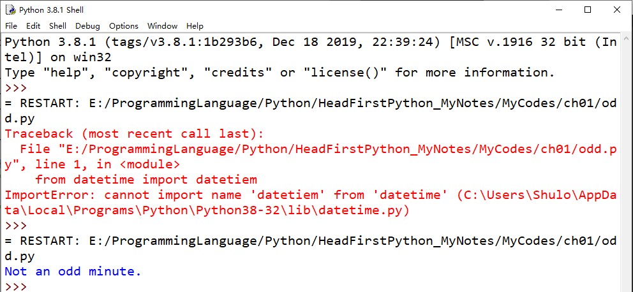Open the Shell menu
This screenshot has width=633, height=292.
pyautogui.click(x=57, y=26)
